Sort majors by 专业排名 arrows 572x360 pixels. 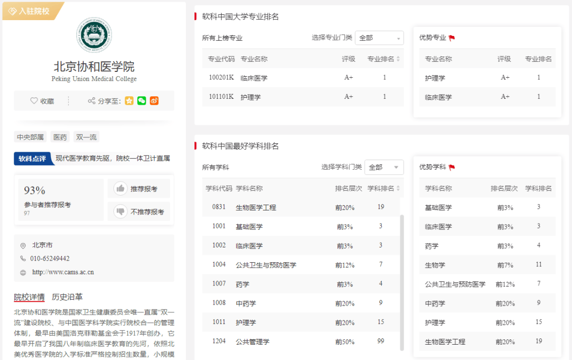398,59
